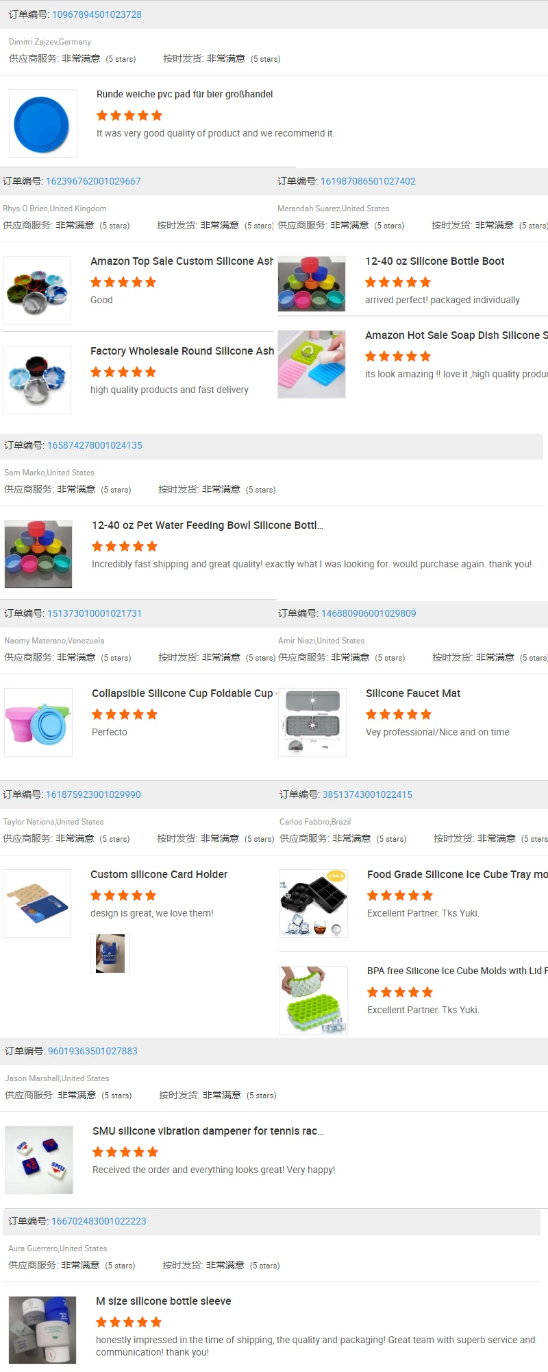
Task: Open the Pet Water Feeding Bowl product title
Action: pos(208,525)
